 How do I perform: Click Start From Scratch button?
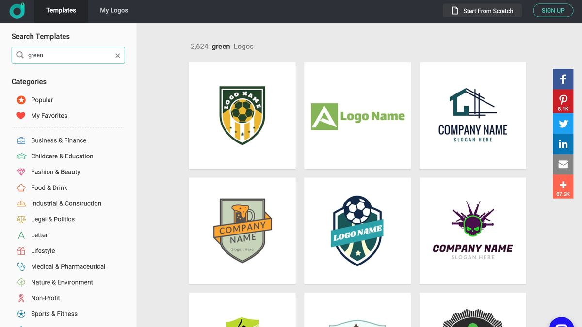[x=482, y=11]
